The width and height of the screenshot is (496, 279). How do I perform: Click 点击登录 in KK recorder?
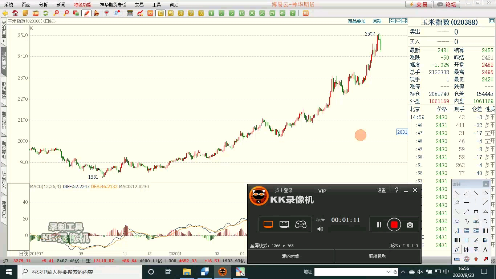[284, 190]
